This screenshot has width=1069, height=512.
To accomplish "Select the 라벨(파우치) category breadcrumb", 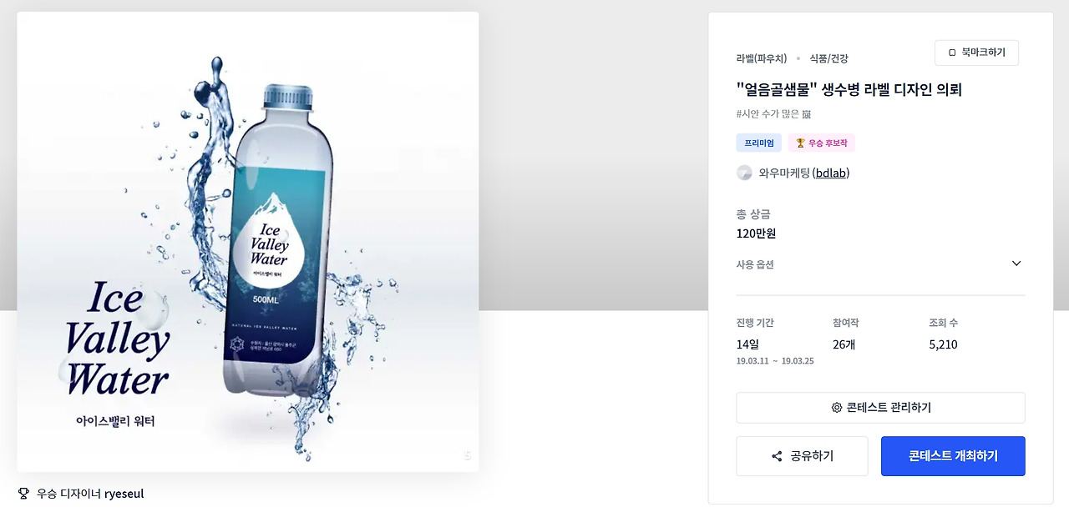I will [761, 58].
